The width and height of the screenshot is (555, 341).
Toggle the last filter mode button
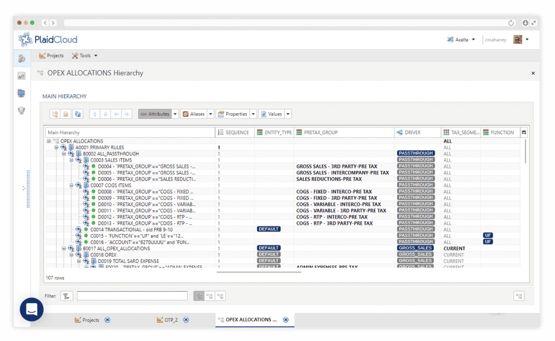point(220,296)
